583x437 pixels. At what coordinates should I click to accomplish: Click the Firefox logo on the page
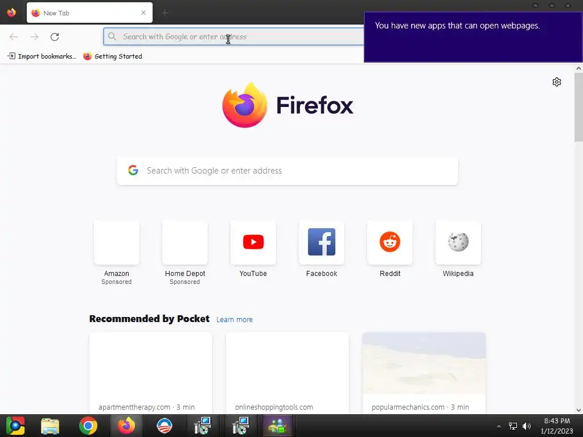click(x=288, y=105)
